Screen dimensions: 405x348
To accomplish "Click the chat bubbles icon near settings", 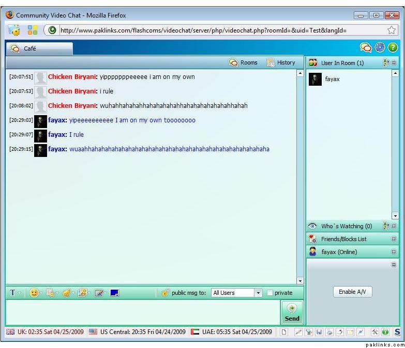I will 366,48.
